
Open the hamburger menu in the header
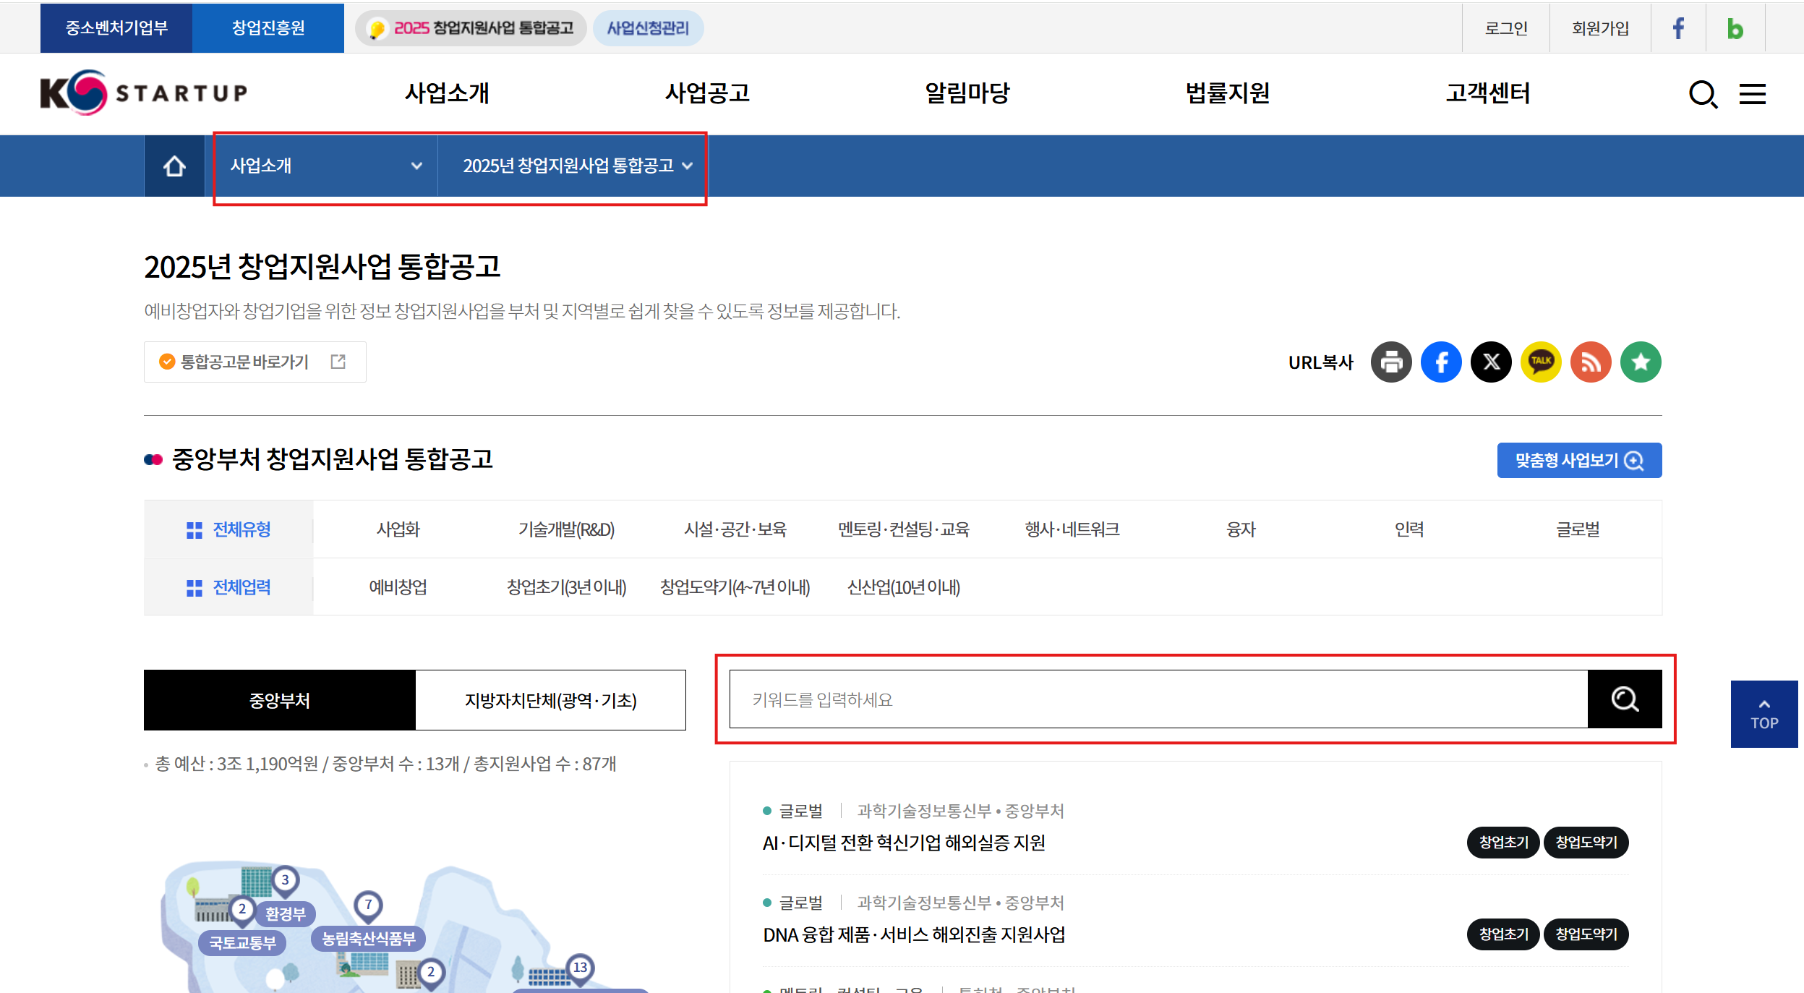(x=1752, y=94)
